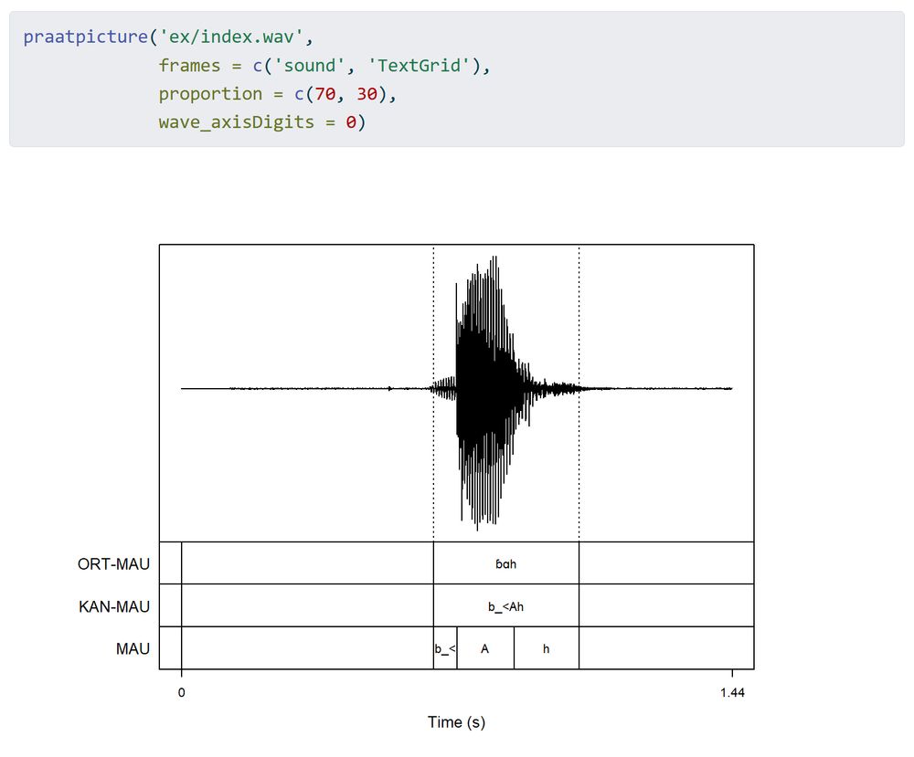The image size is (914, 757).
Task: Click the 1.44 time axis label
Action: (732, 692)
